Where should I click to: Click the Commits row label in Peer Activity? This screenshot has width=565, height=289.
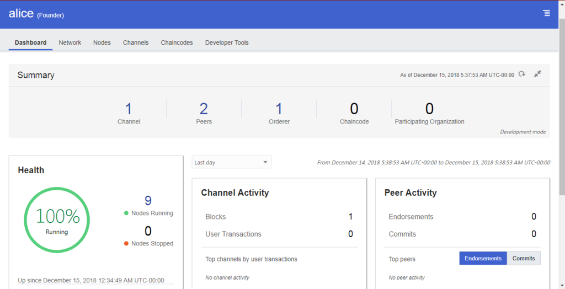tap(402, 234)
